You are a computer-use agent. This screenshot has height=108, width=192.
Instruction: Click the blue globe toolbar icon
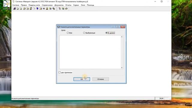(37, 9)
